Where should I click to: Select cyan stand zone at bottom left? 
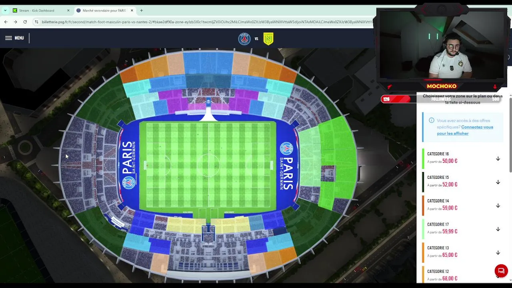[136, 241]
